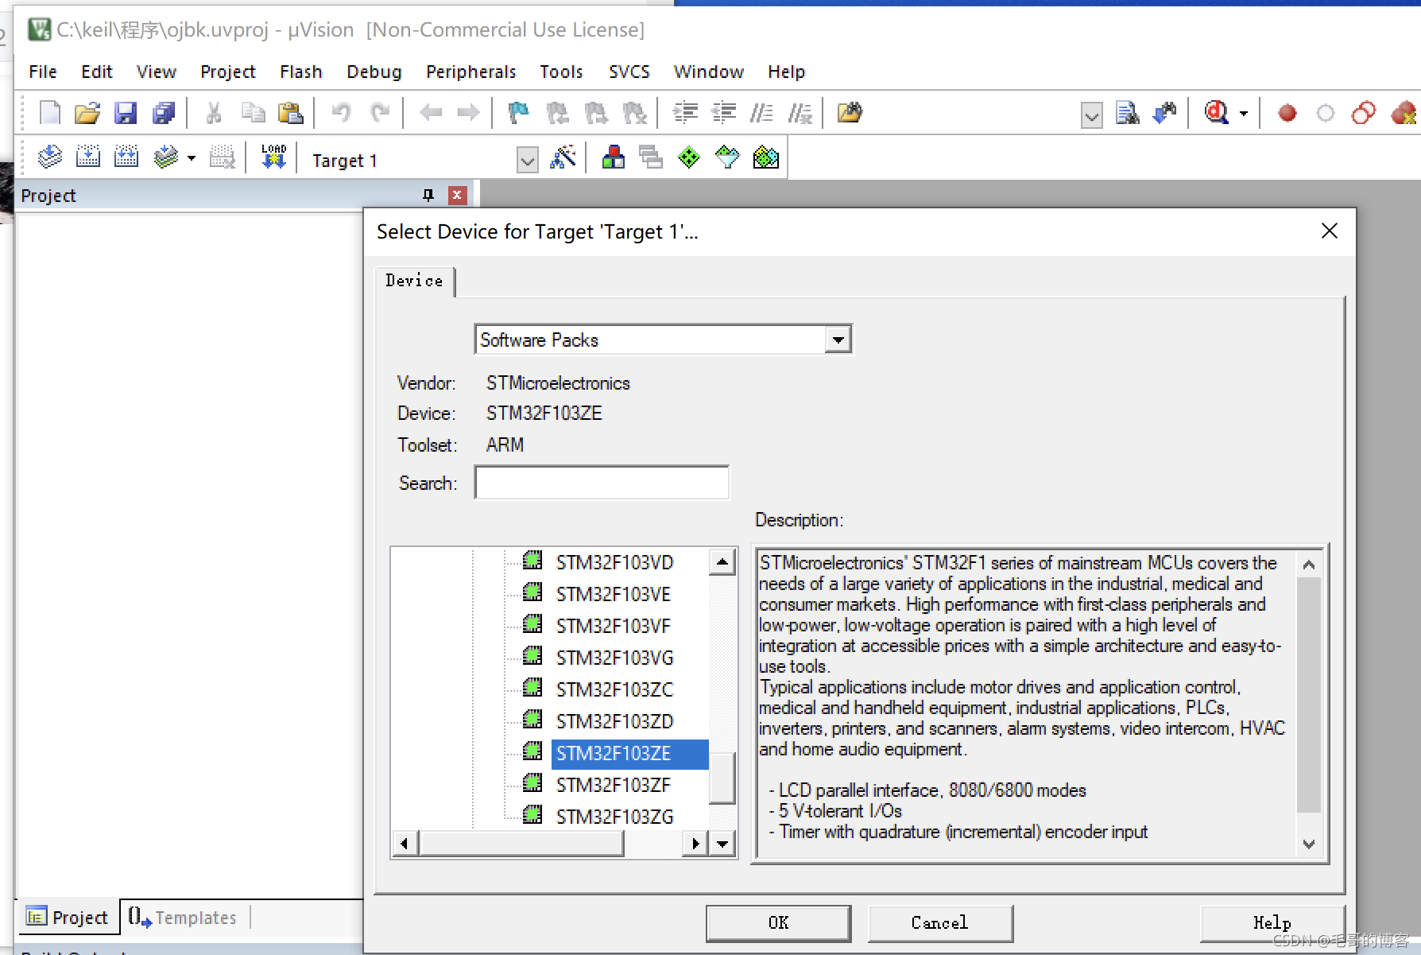1421x955 pixels.
Task: Open the SVCS menu
Action: pos(629,72)
